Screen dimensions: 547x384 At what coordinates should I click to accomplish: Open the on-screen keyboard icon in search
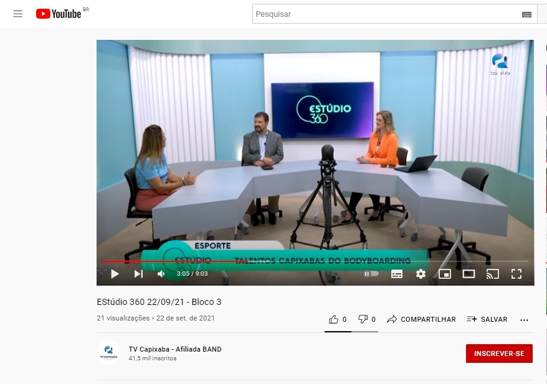[526, 14]
